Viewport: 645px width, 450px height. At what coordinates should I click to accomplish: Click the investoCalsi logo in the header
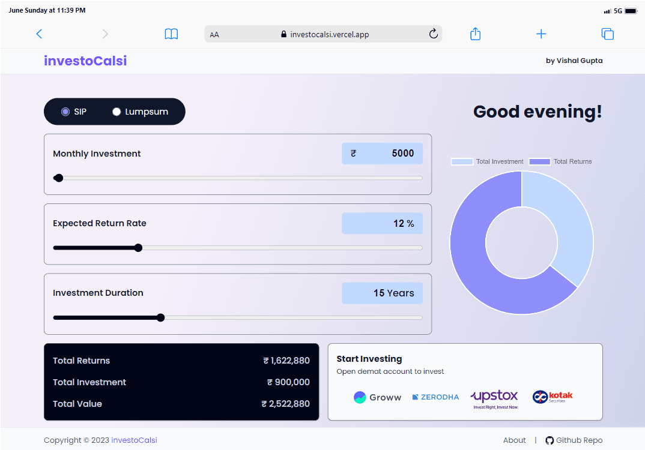(85, 61)
